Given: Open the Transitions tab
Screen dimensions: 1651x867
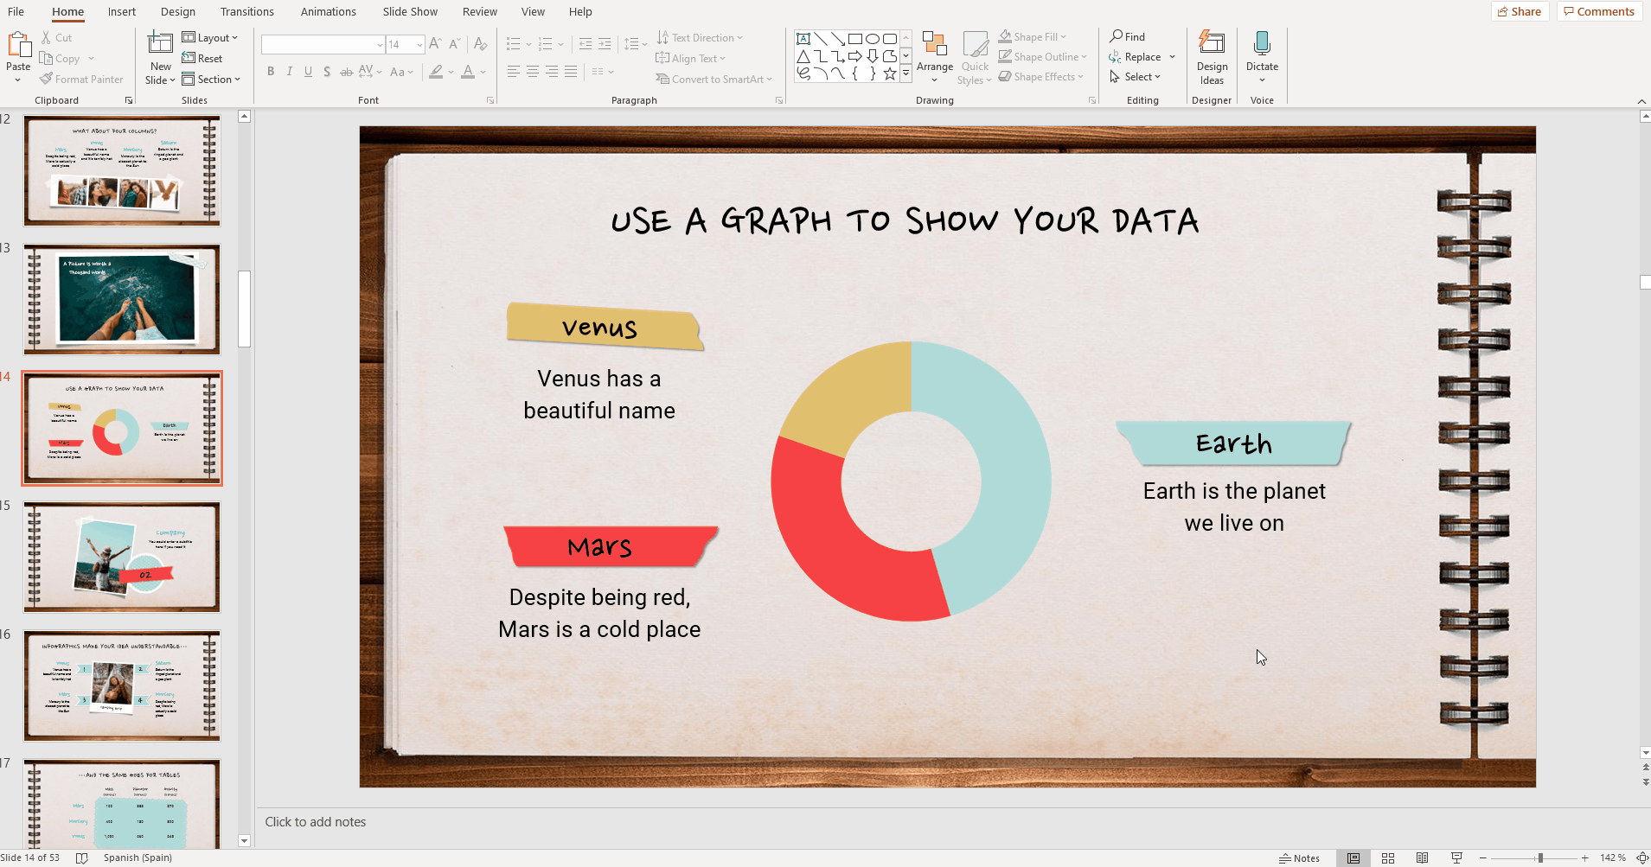Looking at the screenshot, I should 246,12.
